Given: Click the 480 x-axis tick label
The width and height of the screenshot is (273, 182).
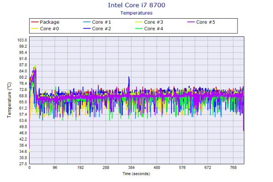Looking at the screenshot, I should point(157,167).
